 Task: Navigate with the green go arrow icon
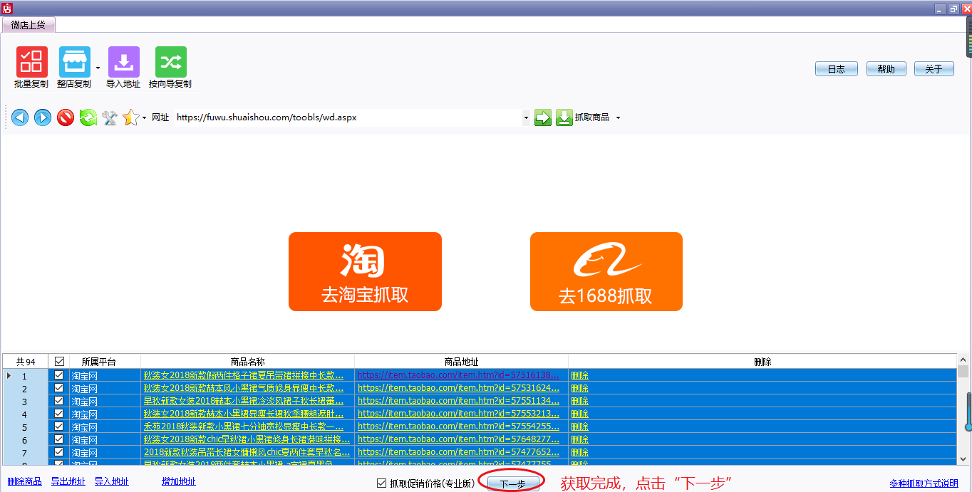click(x=543, y=117)
